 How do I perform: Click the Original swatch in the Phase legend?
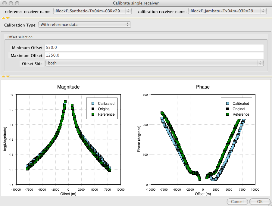tap(228, 109)
